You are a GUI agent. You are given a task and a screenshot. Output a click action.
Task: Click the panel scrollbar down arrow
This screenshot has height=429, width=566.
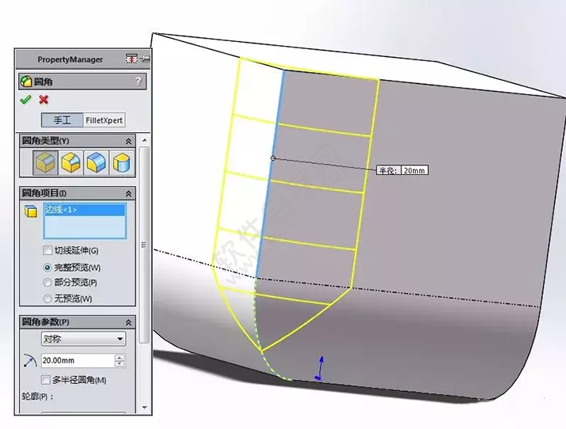pos(144,408)
